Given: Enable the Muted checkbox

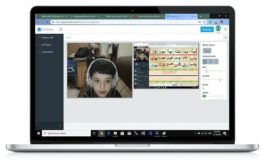Looking at the screenshot, I should tap(204, 88).
